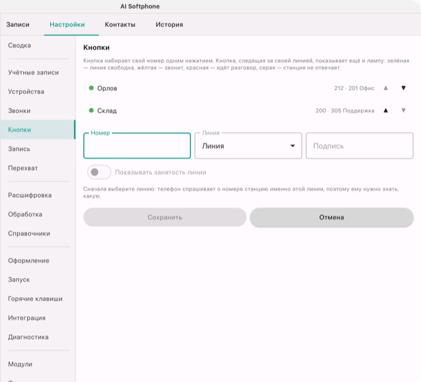The height and width of the screenshot is (382, 421).
Task: Move the Склад button up
Action: pos(386,110)
